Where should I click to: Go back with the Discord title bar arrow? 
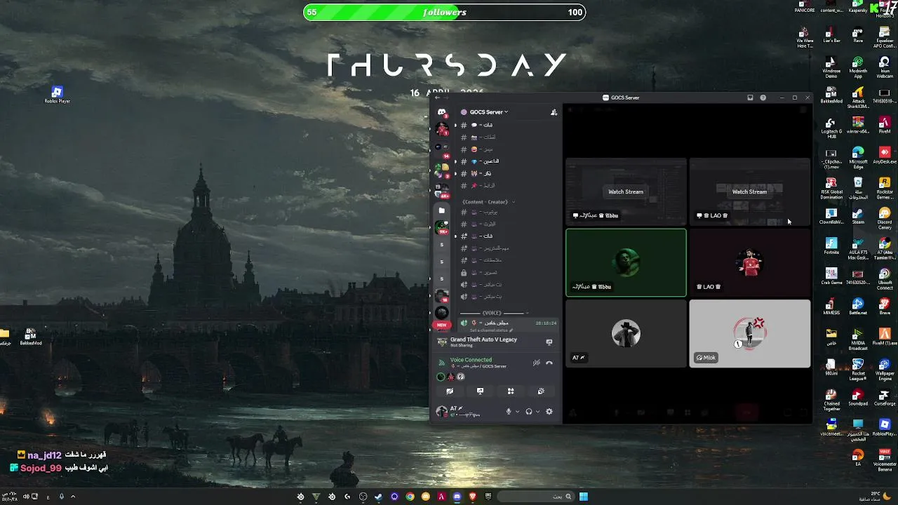(x=438, y=97)
